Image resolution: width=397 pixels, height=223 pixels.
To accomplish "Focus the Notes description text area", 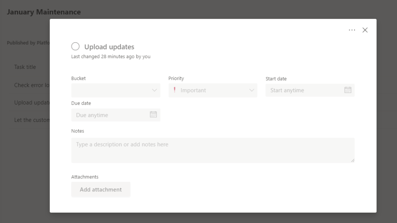I will pos(213,150).
